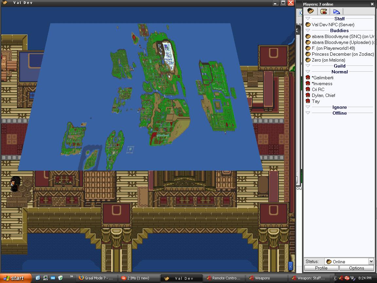Image resolution: width=377 pixels, height=283 pixels.
Task: Collapse the Buddies group
Action: [308, 30]
